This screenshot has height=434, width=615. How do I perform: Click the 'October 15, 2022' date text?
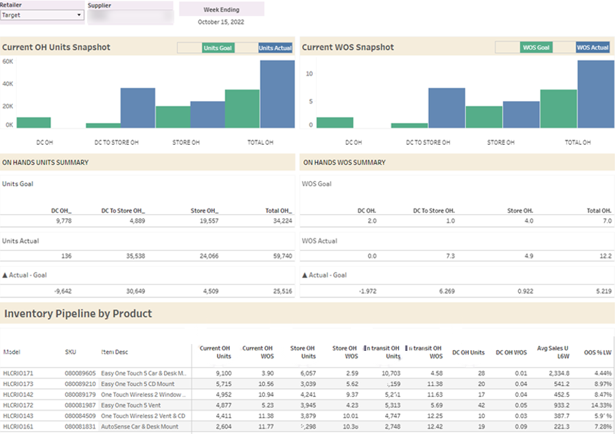pyautogui.click(x=221, y=22)
